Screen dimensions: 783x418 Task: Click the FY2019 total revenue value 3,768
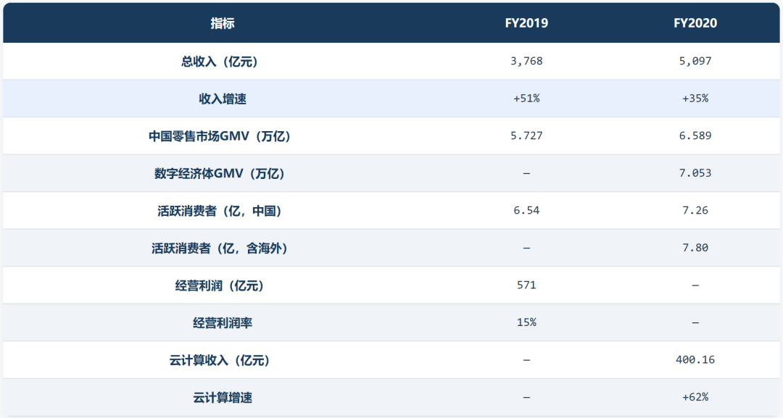tap(526, 61)
